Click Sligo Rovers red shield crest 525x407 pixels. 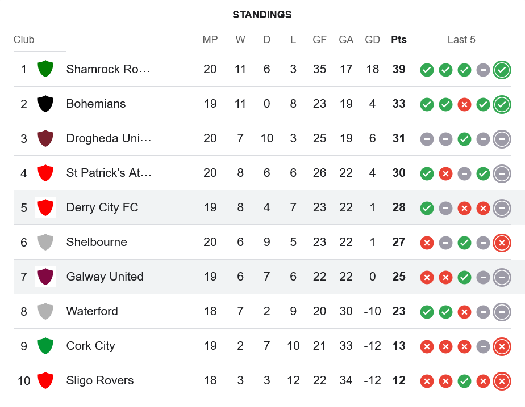tap(45, 380)
